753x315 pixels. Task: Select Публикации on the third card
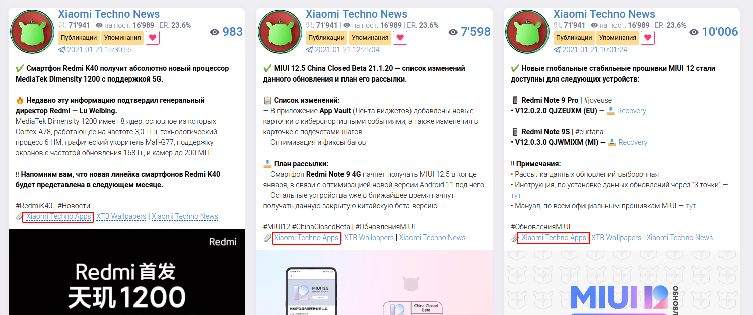[x=574, y=38]
